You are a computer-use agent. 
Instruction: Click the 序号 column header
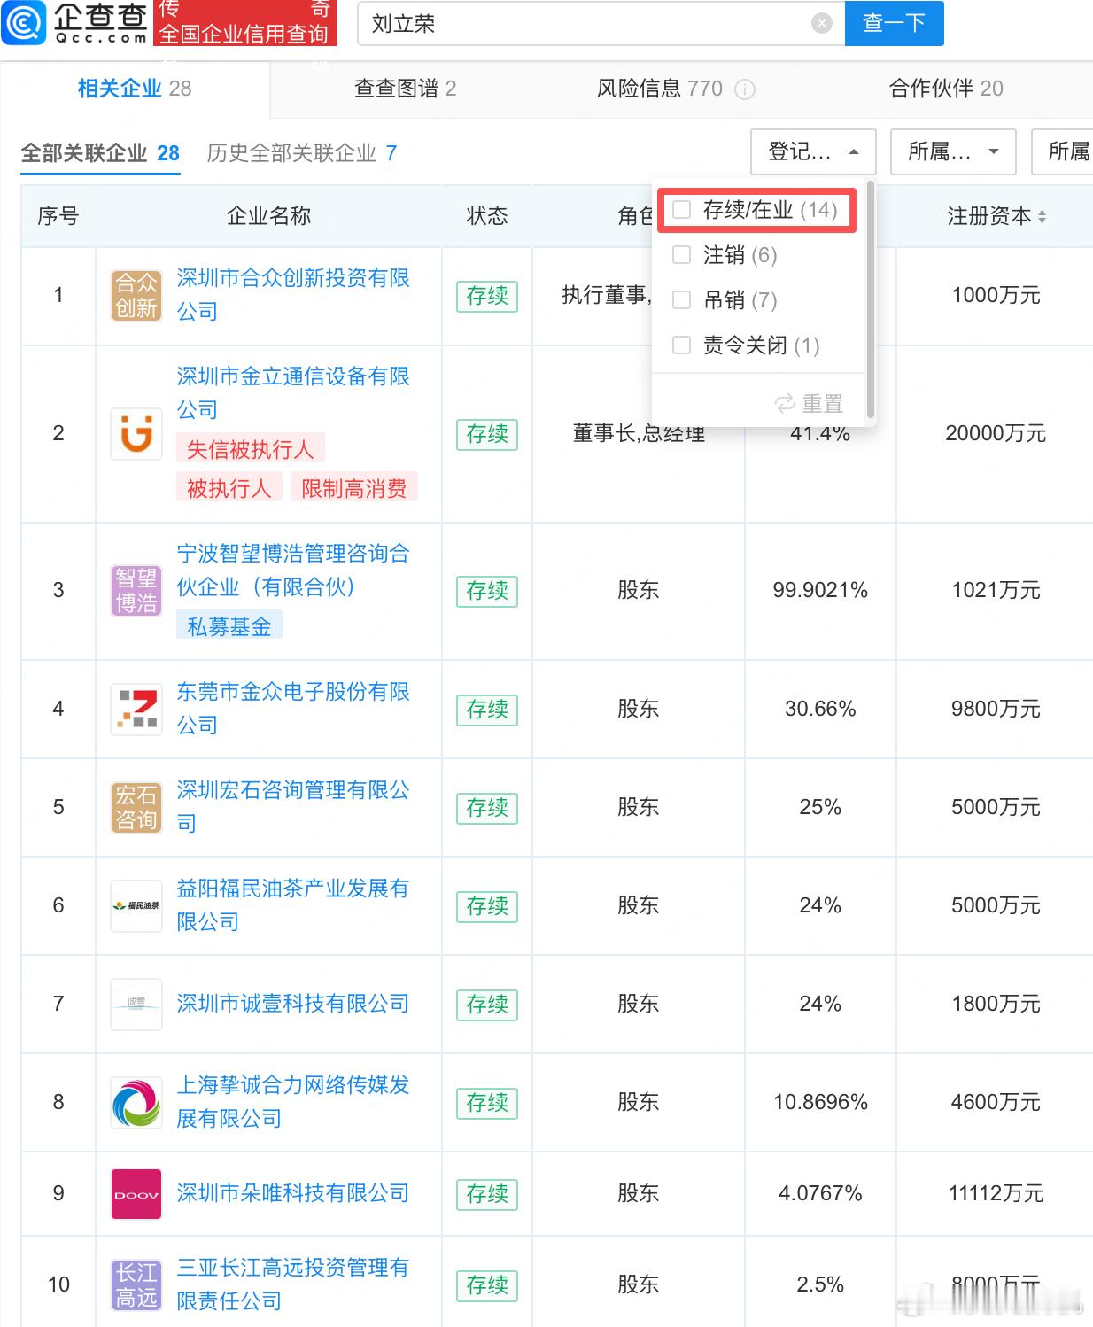tap(58, 216)
